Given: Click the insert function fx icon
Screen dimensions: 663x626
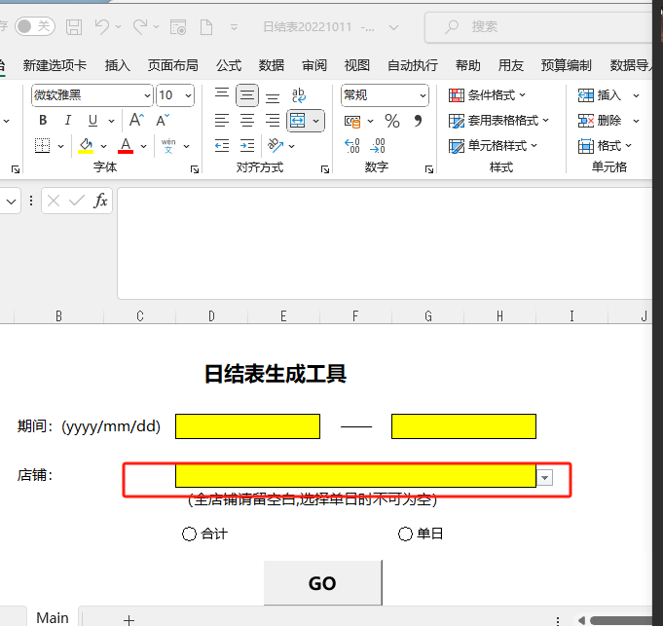Looking at the screenshot, I should coord(100,201).
